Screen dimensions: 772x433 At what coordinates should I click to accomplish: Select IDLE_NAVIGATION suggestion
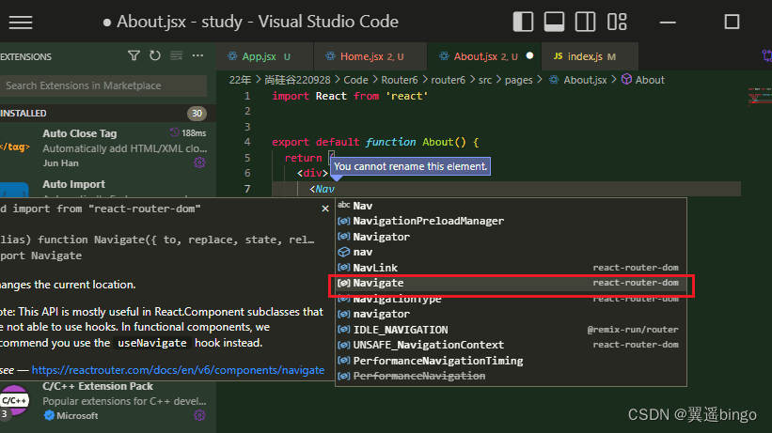pyautogui.click(x=511, y=330)
